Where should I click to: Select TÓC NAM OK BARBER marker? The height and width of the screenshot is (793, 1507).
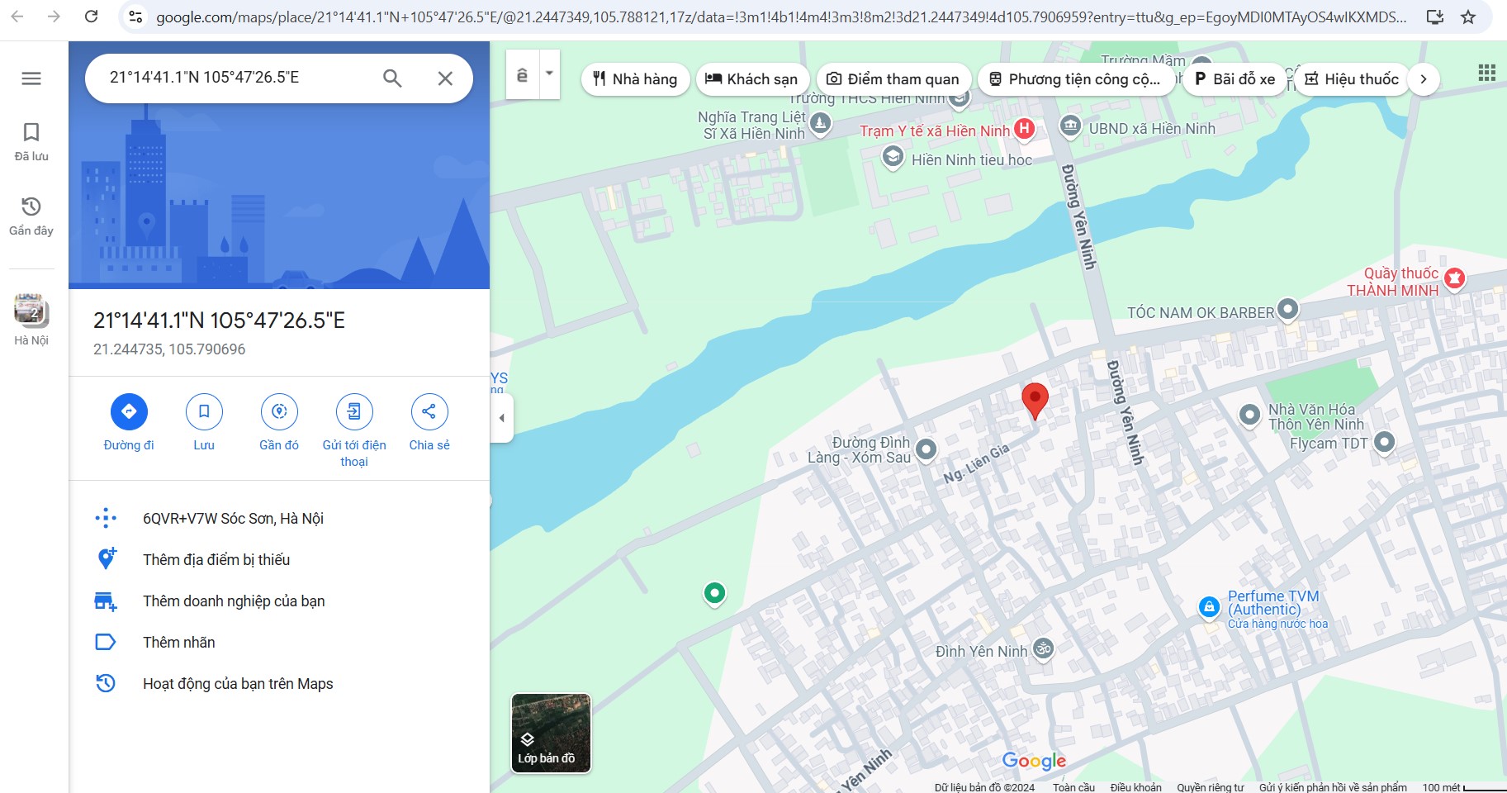(1288, 310)
